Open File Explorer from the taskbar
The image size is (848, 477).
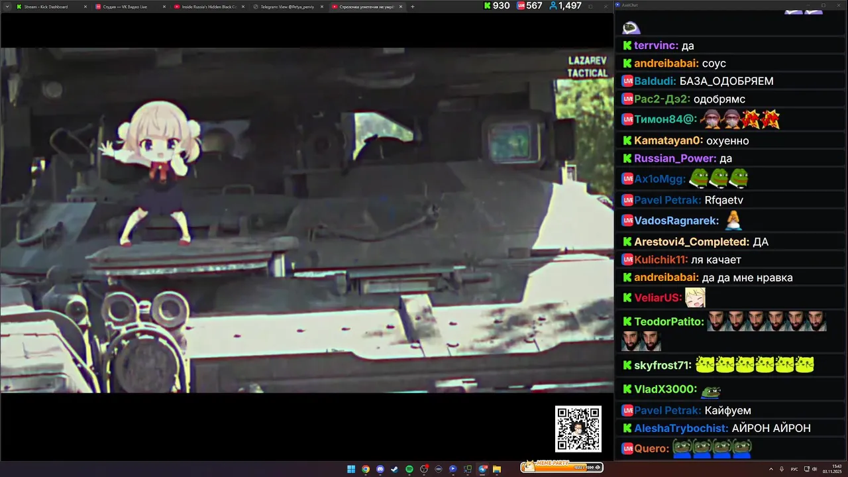click(x=497, y=469)
